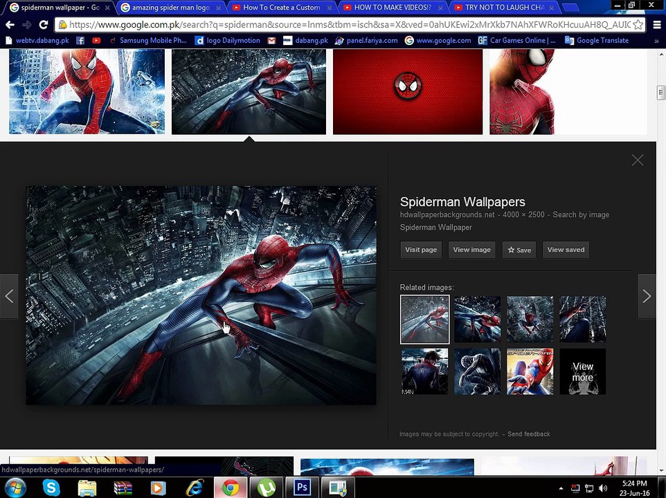Viewport: 666px width, 498px height.
Task: Open network tray icon
Action: click(589, 488)
